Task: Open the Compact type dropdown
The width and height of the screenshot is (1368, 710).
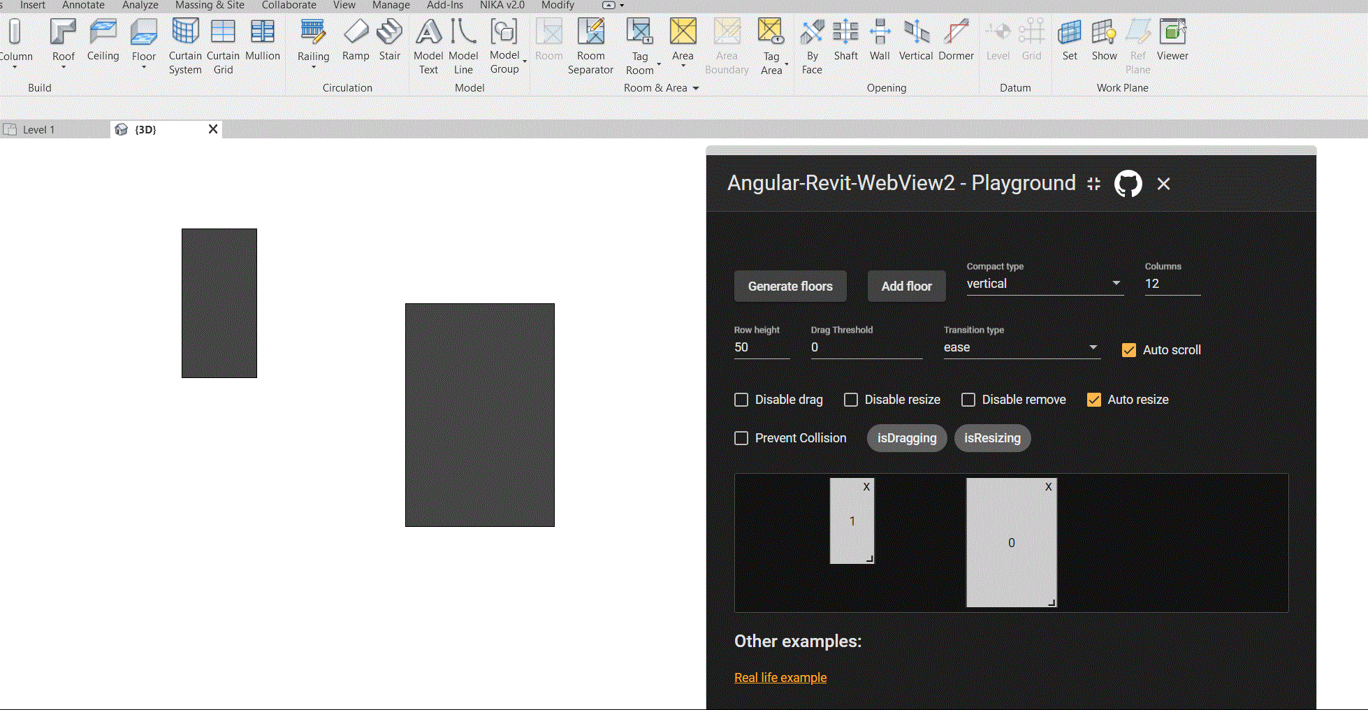Action: coord(1116,283)
